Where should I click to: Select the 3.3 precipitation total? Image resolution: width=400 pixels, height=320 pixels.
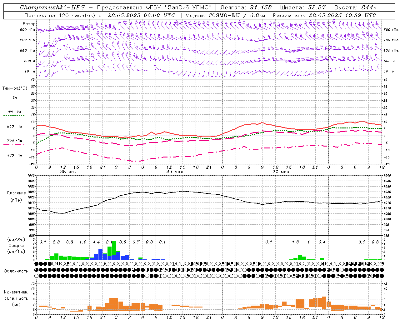click(x=56, y=242)
